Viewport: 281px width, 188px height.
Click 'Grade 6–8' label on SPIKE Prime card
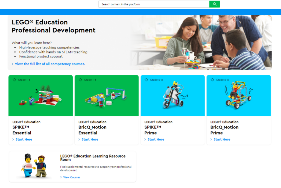[x=156, y=80]
